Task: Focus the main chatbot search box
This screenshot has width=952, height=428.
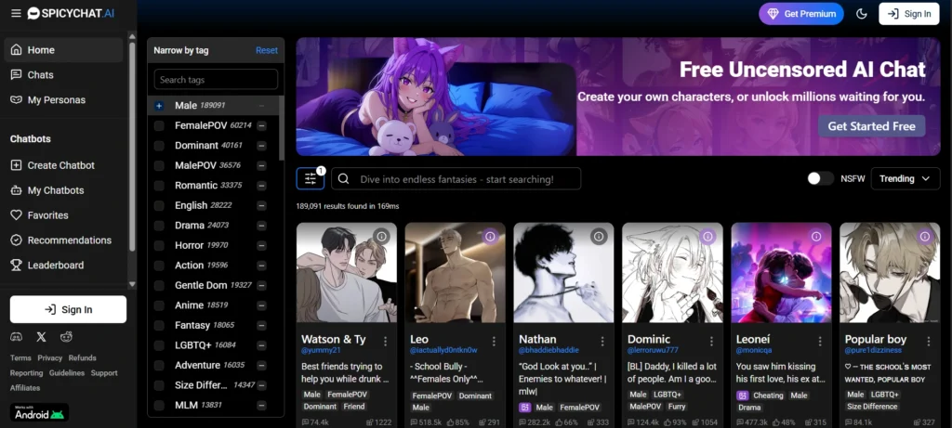Action: [456, 179]
